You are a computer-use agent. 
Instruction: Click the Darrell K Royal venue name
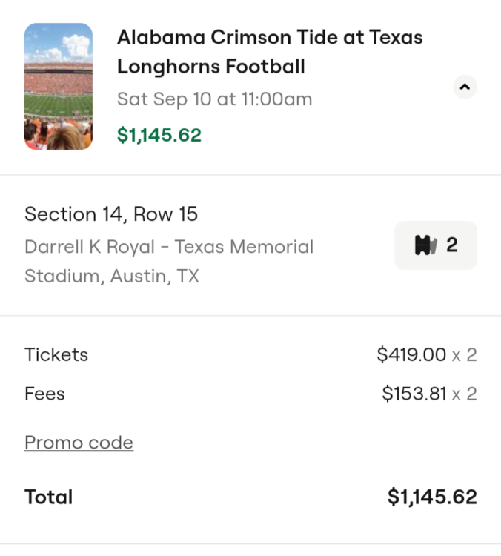tap(169, 247)
